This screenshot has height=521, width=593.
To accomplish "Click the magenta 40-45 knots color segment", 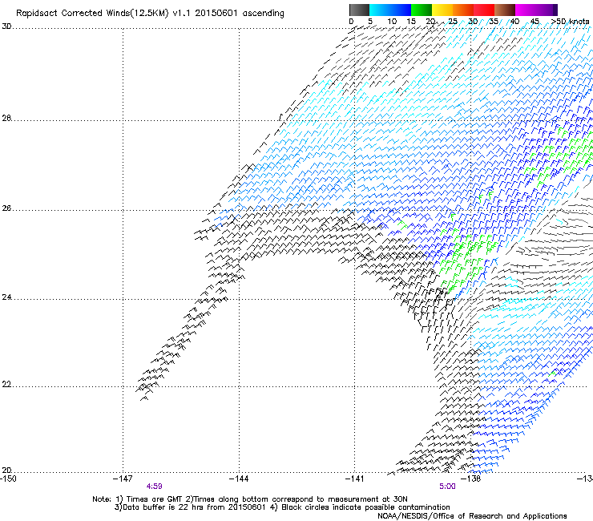I will click(x=526, y=10).
